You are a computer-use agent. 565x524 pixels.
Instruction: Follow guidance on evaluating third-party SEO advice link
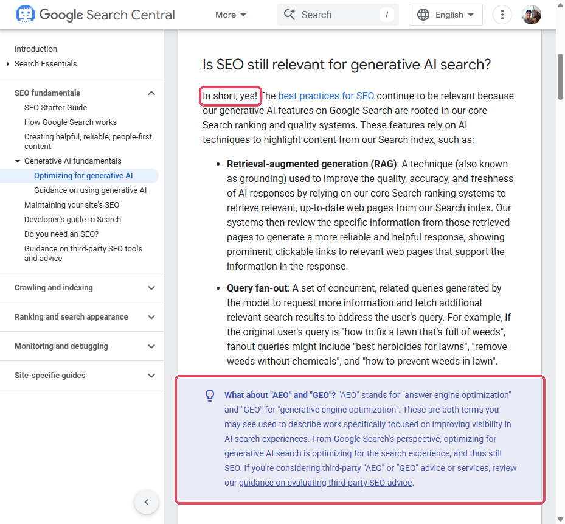[x=325, y=483]
